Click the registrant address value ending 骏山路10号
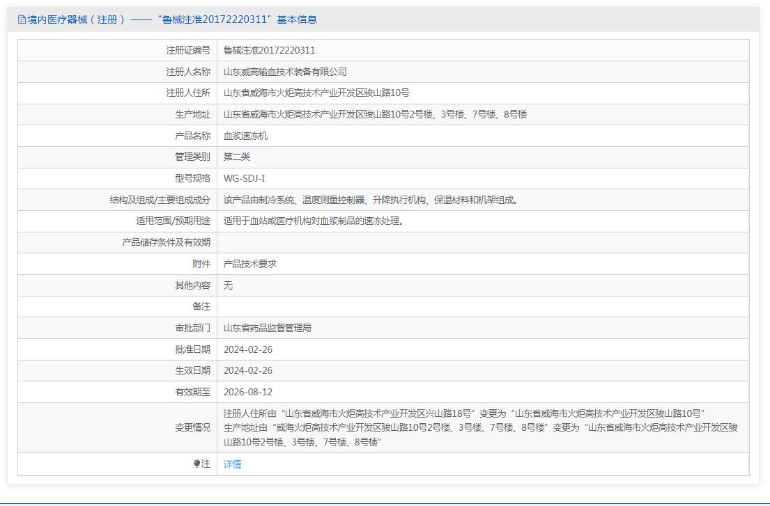 coord(316,93)
